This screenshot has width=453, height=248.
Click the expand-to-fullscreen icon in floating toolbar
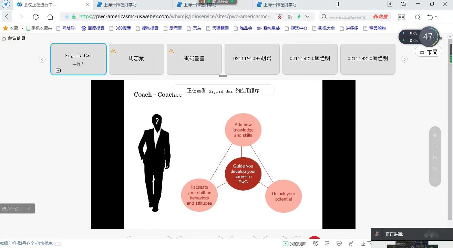[435, 147]
